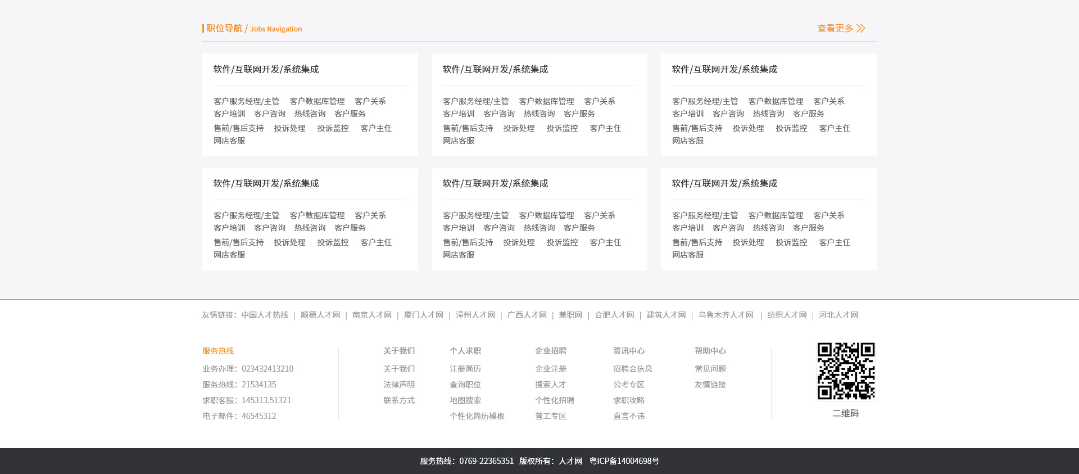Click the 联系方式 footer link
Screen dimensions: 1079x474
399,401
